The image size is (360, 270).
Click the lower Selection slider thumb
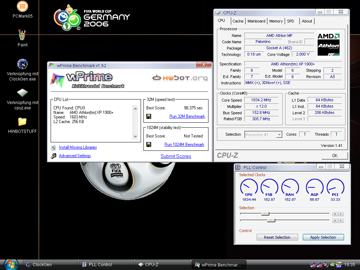pos(271,220)
